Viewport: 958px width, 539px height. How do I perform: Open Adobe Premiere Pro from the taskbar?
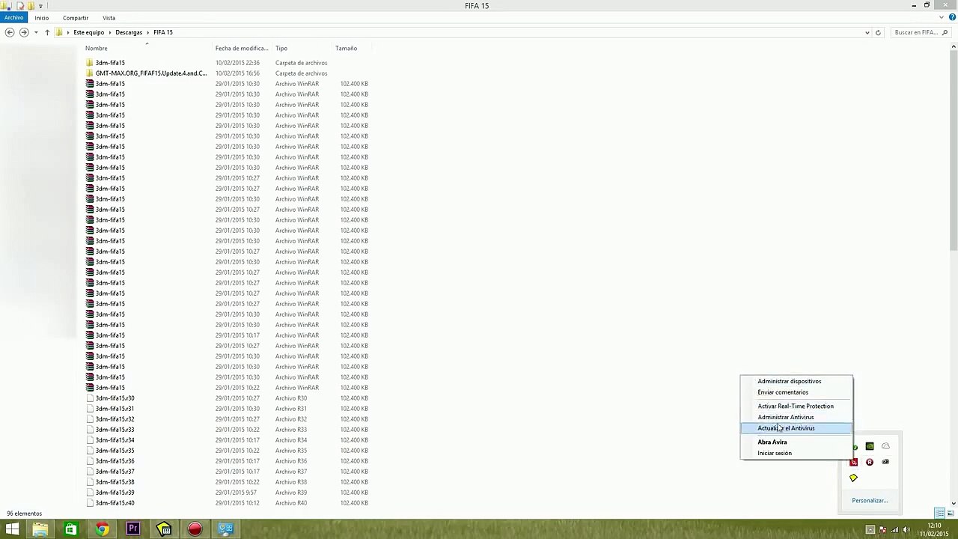click(x=132, y=530)
